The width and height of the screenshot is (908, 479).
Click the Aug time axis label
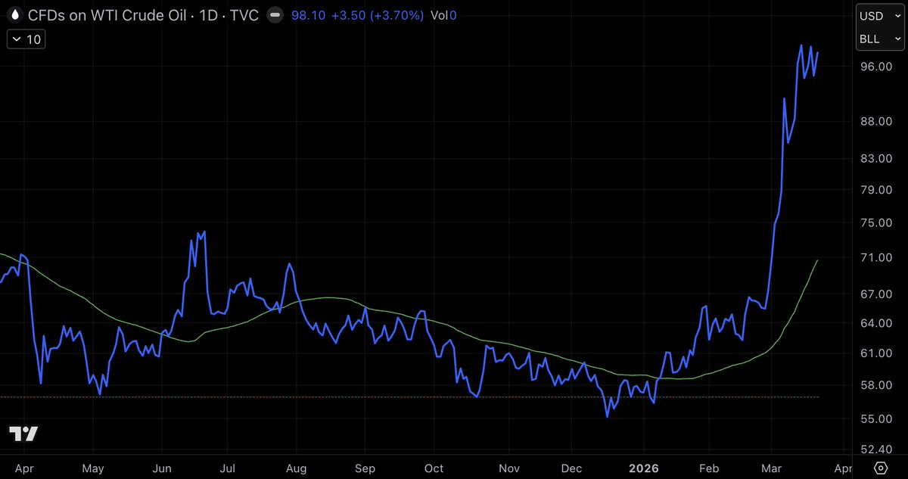coord(297,468)
